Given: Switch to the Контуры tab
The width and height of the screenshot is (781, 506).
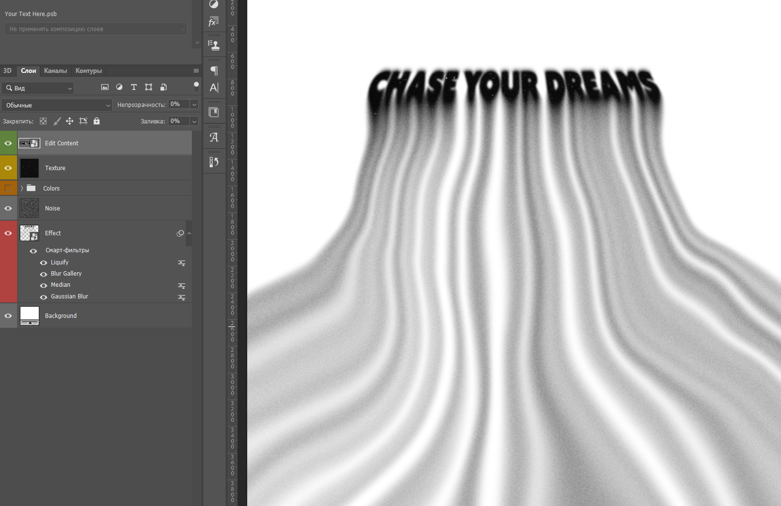Looking at the screenshot, I should pyautogui.click(x=89, y=71).
